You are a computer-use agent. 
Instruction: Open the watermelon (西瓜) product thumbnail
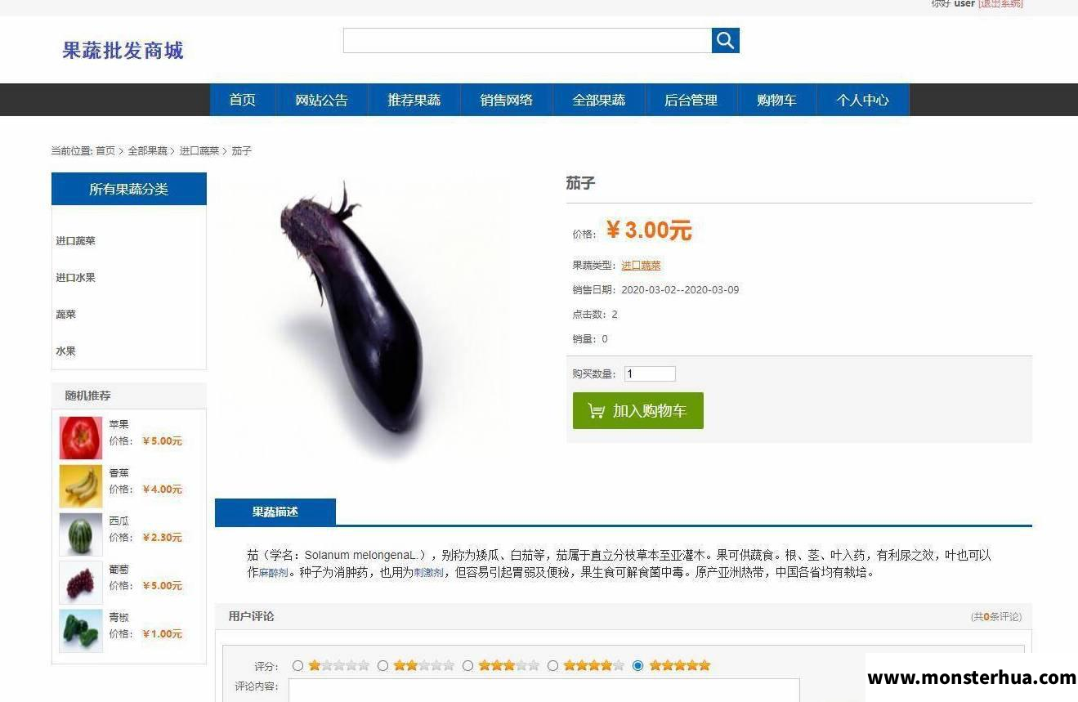coord(81,534)
